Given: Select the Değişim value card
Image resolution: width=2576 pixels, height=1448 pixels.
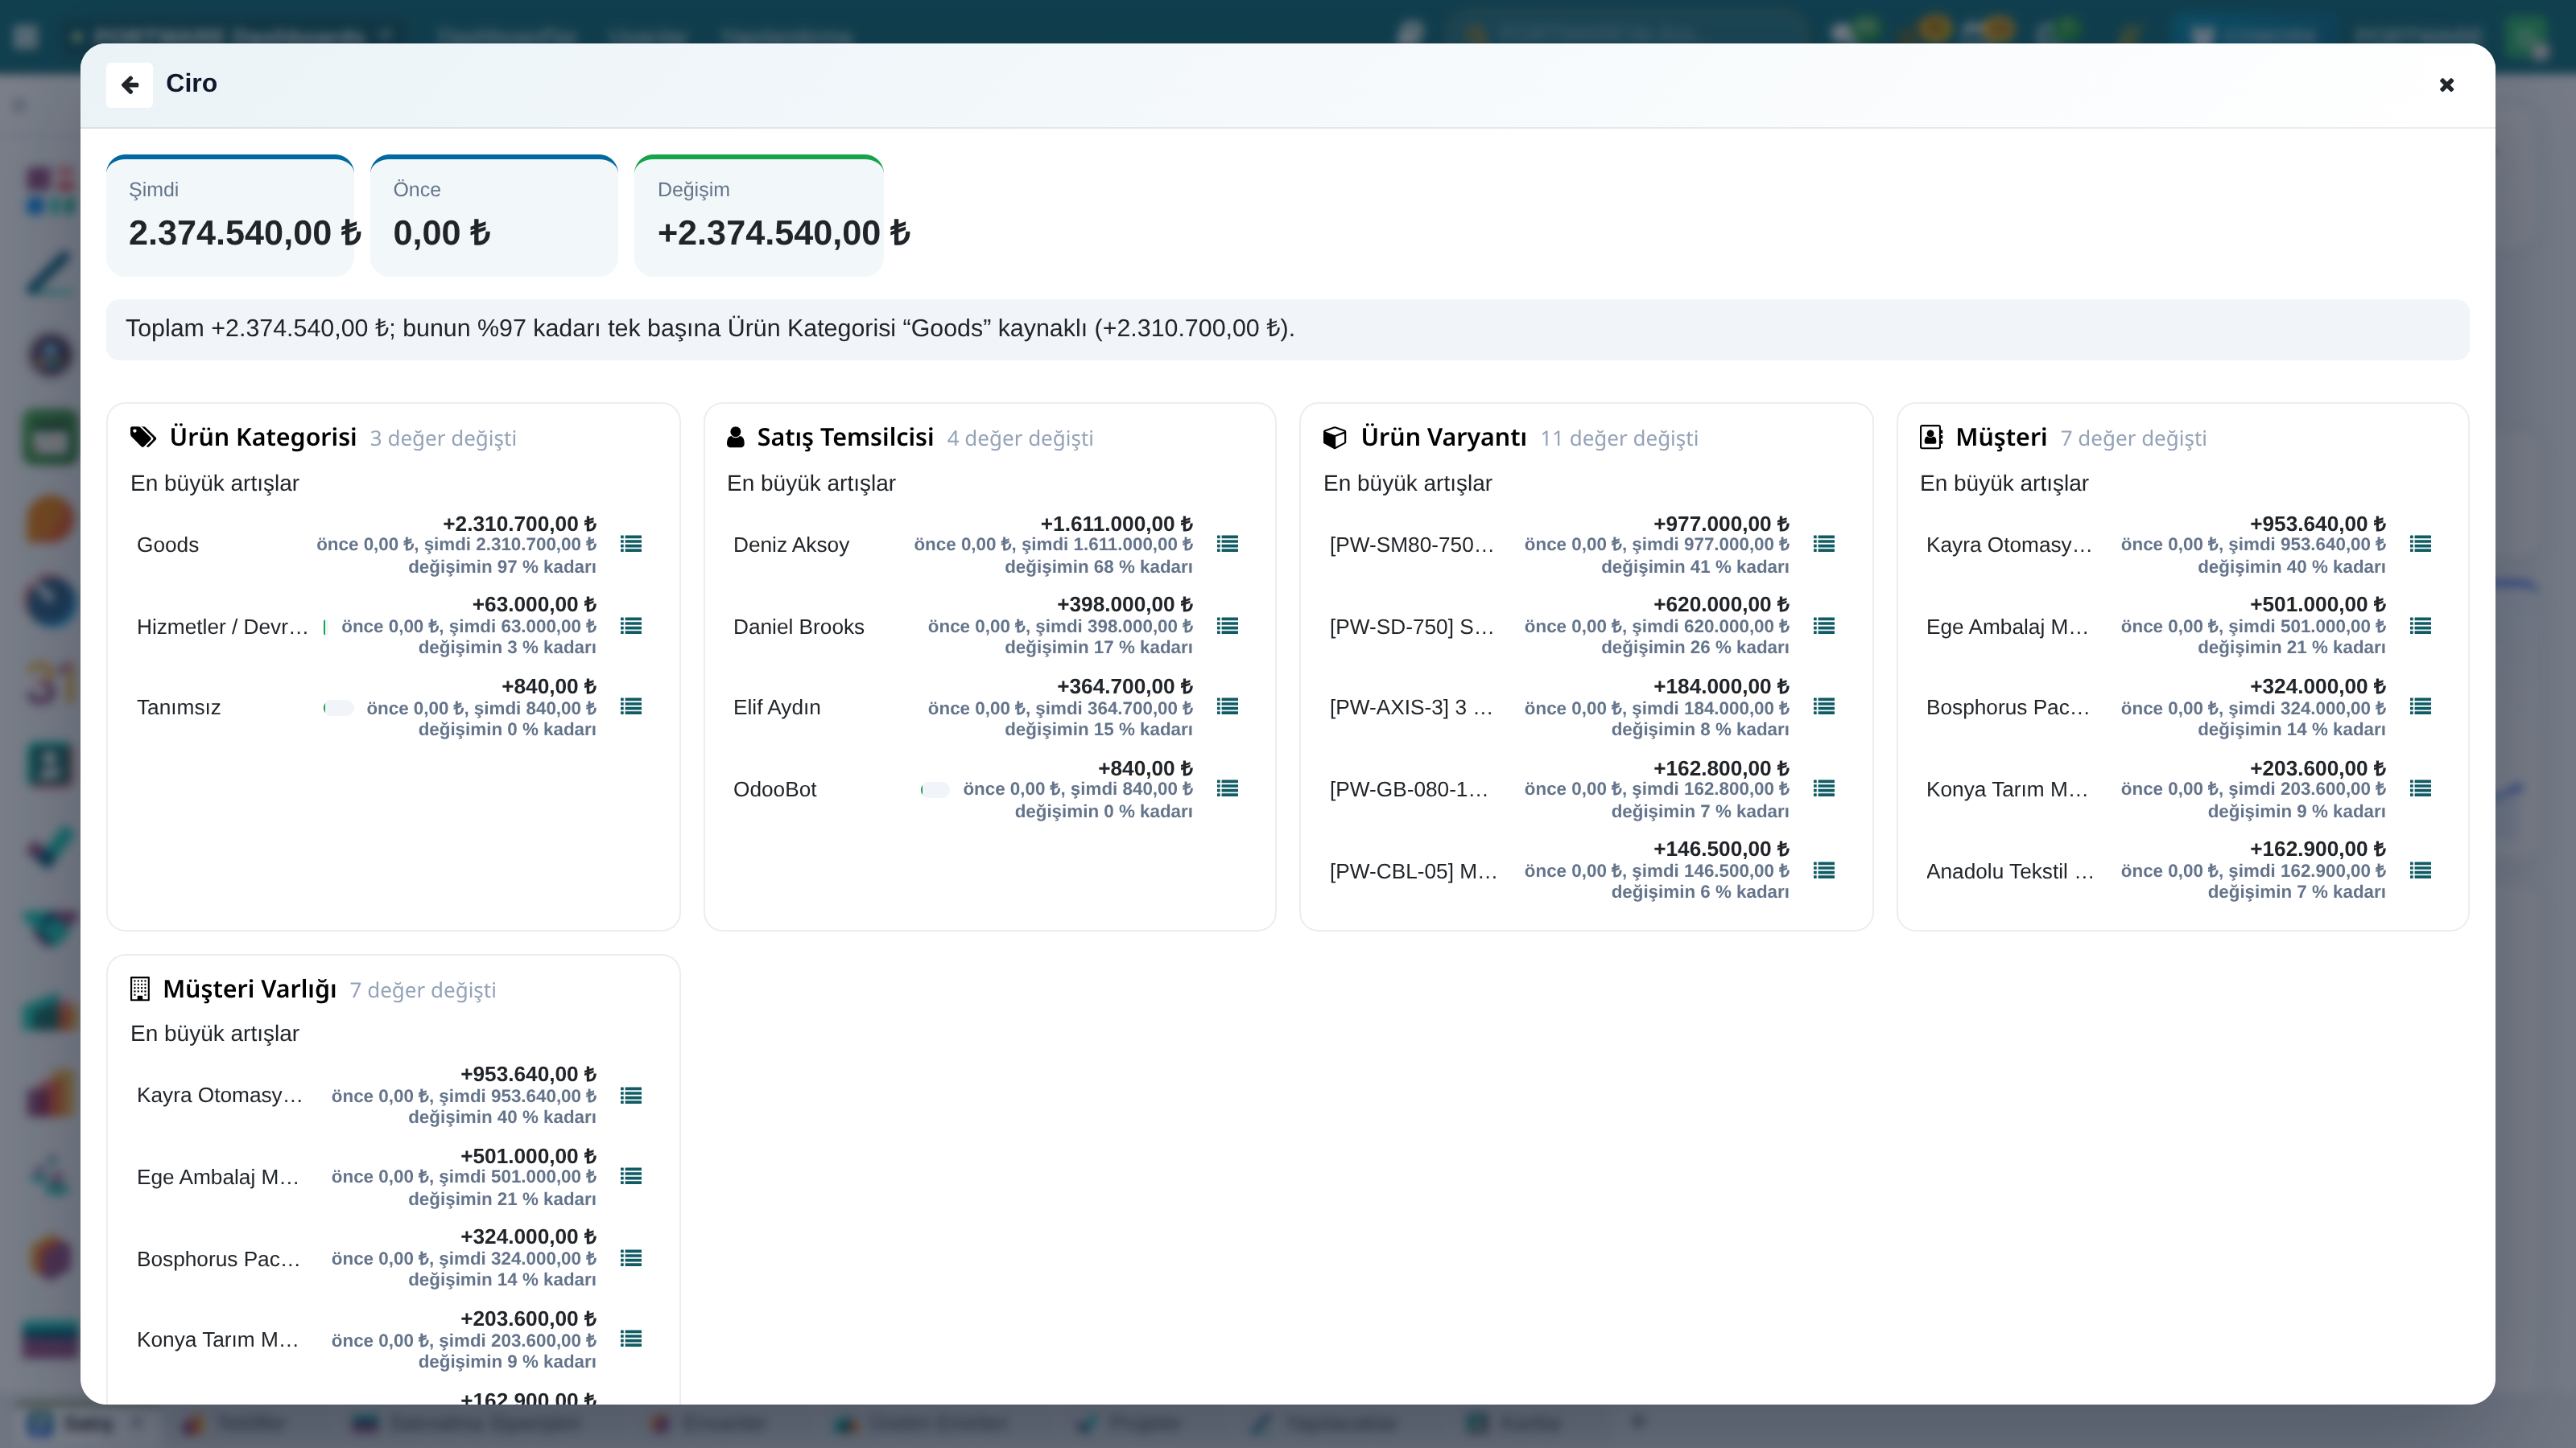Looking at the screenshot, I should [759, 216].
